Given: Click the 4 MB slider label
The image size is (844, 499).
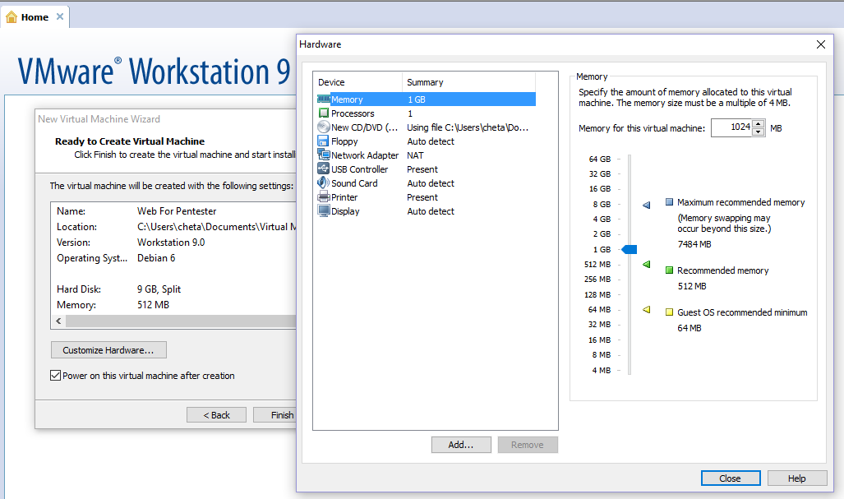Looking at the screenshot, I should coord(602,371).
